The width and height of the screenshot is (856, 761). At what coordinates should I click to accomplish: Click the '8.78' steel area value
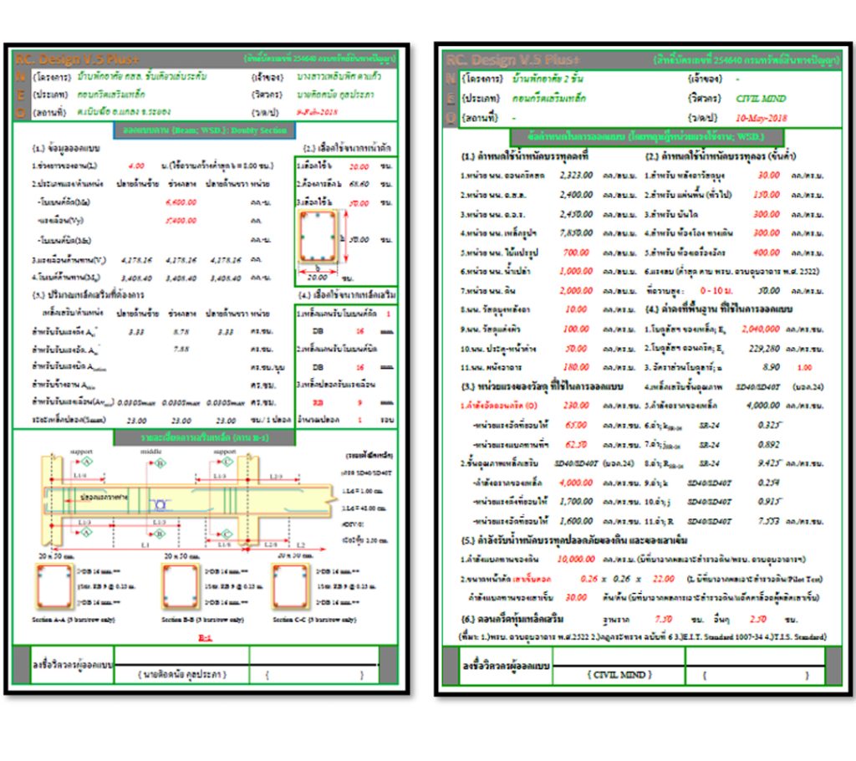pos(181,332)
